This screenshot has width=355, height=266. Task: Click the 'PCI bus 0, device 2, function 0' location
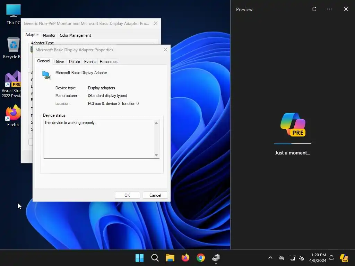click(113, 104)
